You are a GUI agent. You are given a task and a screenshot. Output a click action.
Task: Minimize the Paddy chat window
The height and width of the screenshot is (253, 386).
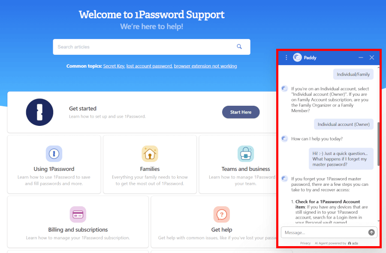click(361, 57)
